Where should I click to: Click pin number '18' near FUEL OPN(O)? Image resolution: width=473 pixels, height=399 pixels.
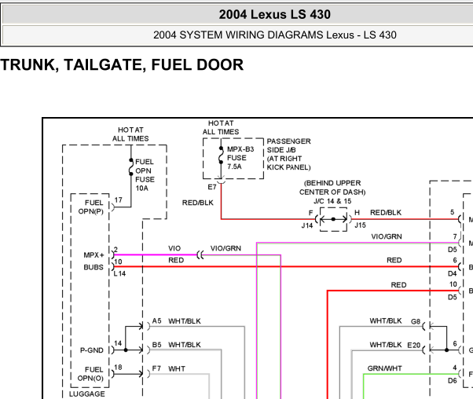pyautogui.click(x=118, y=367)
